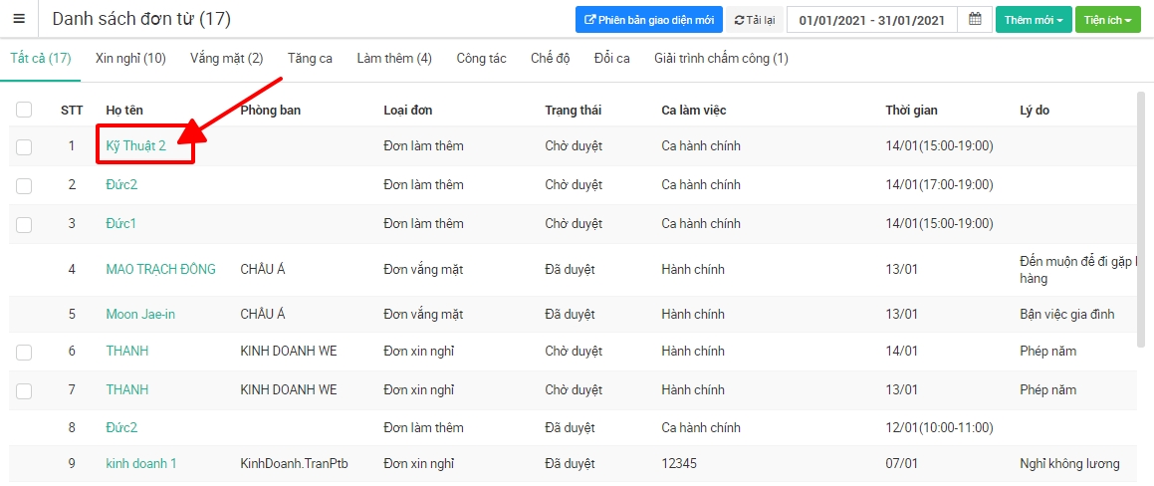This screenshot has height=486, width=1154.
Task: Switch to the Xin nghỉ (10) tab
Action: 130,59
